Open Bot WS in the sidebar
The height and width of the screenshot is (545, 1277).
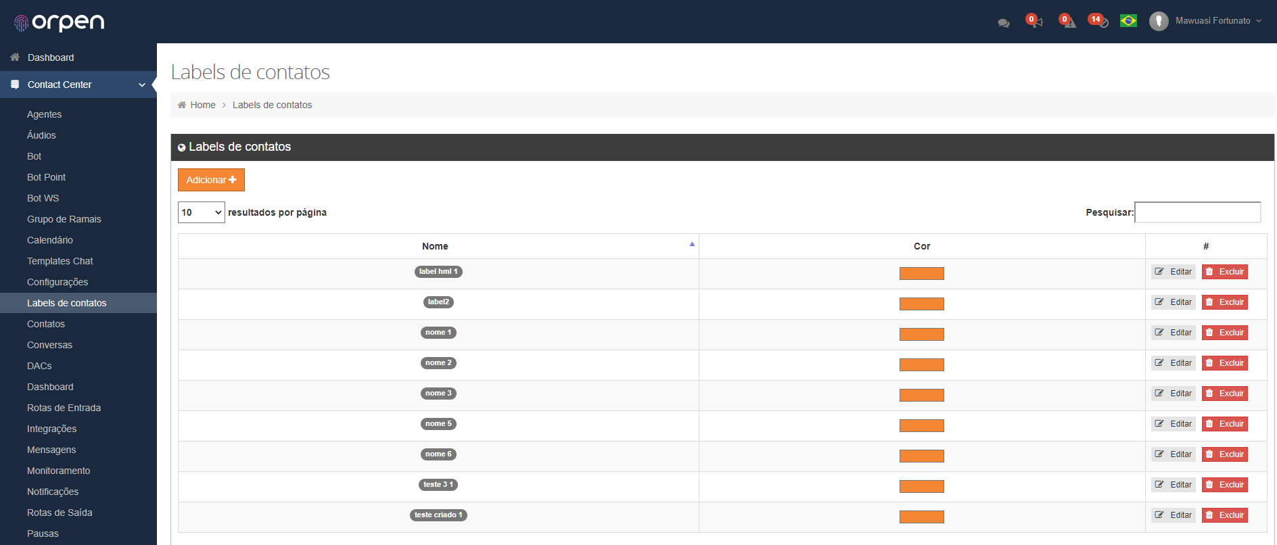43,198
